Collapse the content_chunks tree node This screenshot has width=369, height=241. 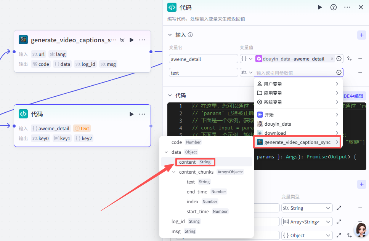pyautogui.click(x=174, y=172)
